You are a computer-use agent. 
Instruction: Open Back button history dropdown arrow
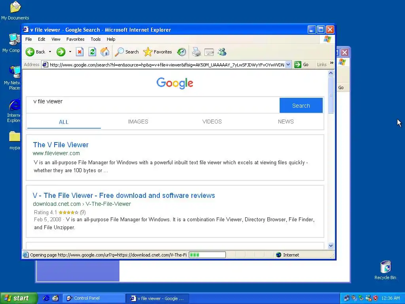pyautogui.click(x=50, y=52)
